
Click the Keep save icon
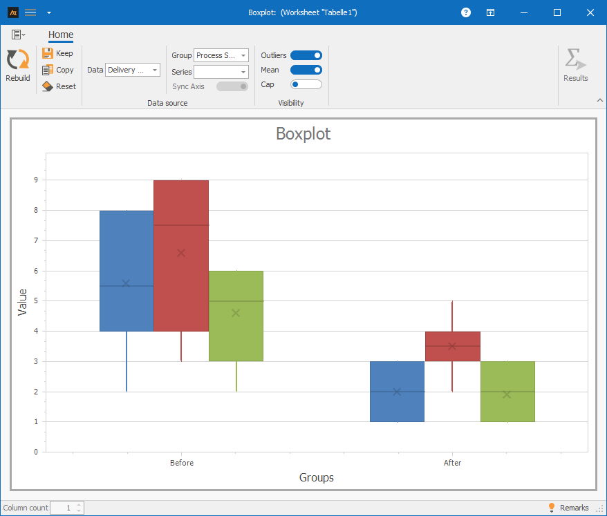tap(48, 53)
